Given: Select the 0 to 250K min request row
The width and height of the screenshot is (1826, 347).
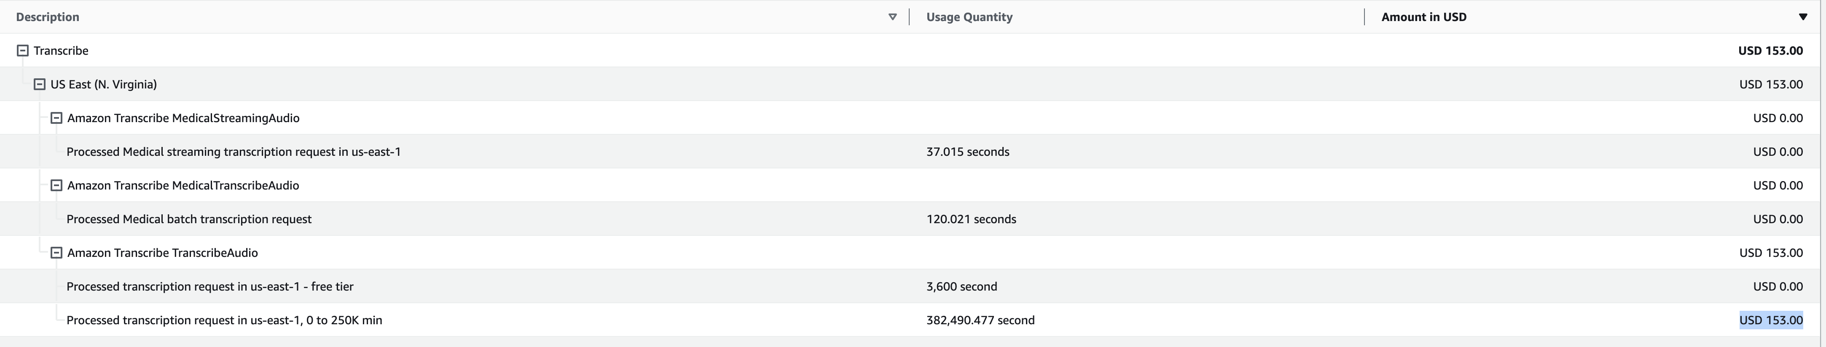Looking at the screenshot, I should 910,320.
